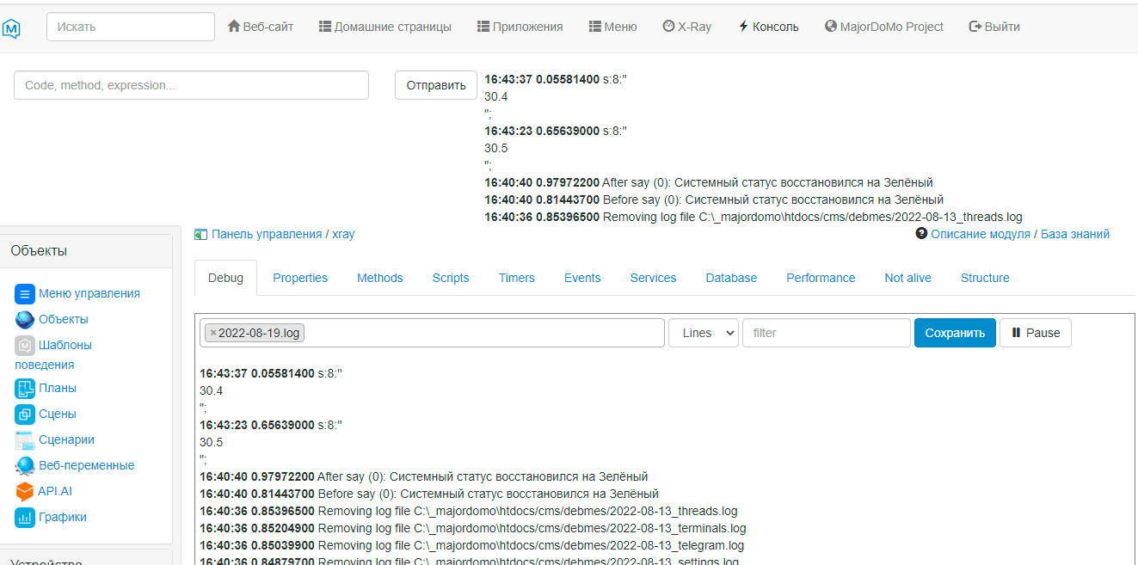Open the Описание модуля link
The height and width of the screenshot is (565, 1138).
click(x=981, y=234)
